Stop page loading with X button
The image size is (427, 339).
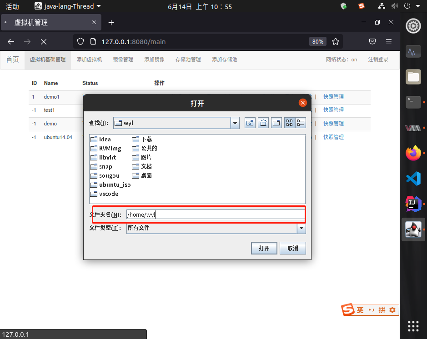(44, 42)
